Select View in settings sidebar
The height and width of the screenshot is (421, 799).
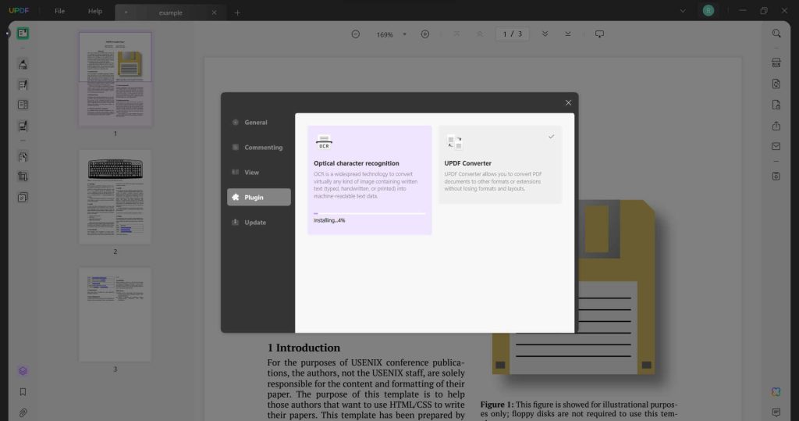tap(259, 173)
